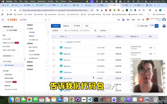Click the image file icon of ATM-er.png
This screenshot has width=167, height=104.
(61, 48)
